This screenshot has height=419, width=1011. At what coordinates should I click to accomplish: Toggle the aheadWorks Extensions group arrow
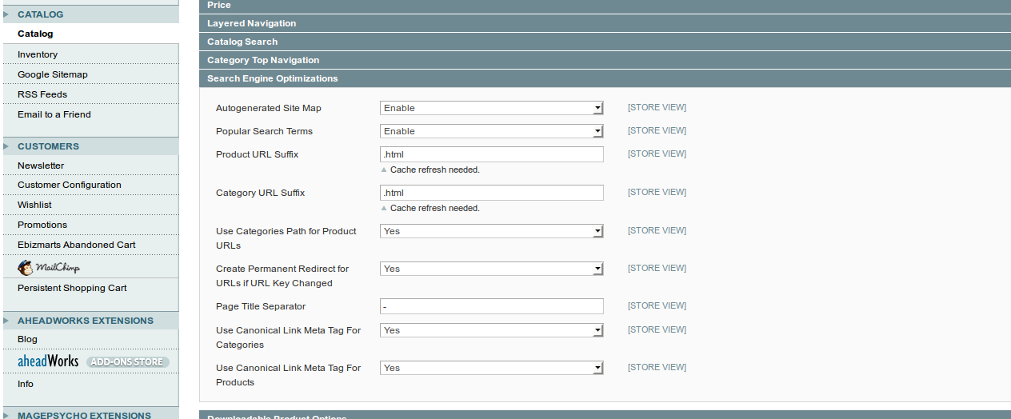(x=6, y=321)
